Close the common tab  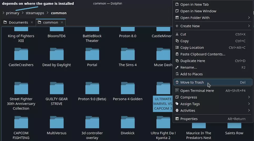tap(62, 22)
